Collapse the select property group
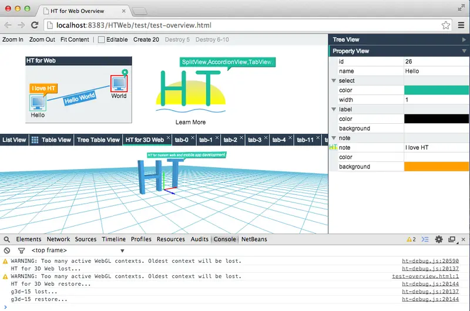Screen dimensions: 470x311 (x=334, y=80)
